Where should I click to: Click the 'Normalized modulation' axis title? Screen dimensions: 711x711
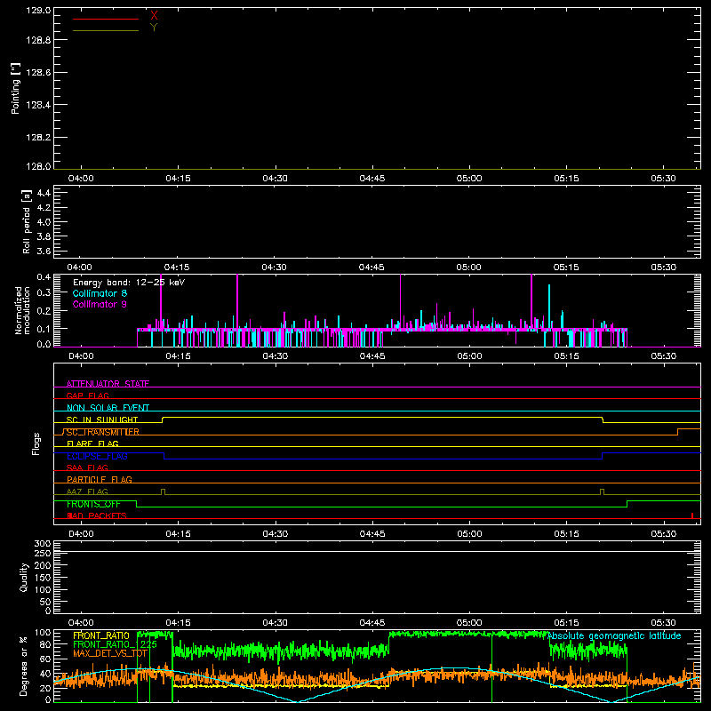pyautogui.click(x=22, y=310)
